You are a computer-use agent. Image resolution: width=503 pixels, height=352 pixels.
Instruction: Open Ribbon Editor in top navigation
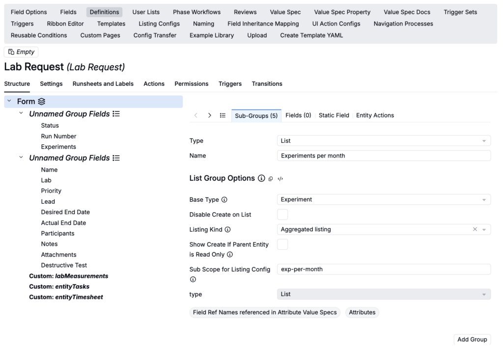65,24
